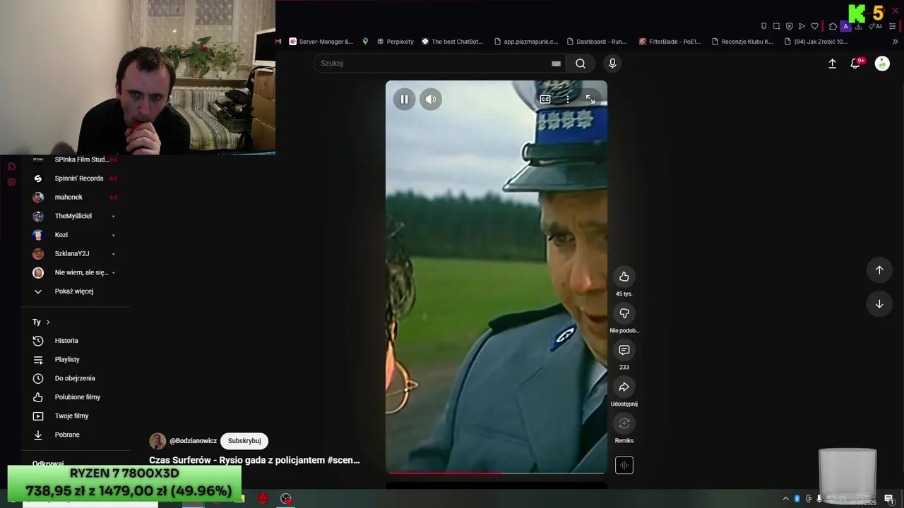
Task: Open notifications bell showing 9+
Action: (856, 64)
